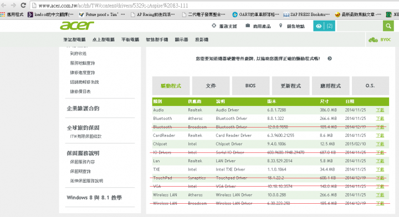Open 顯示器 menu
Screen dimensions: 399x217
[181, 40]
